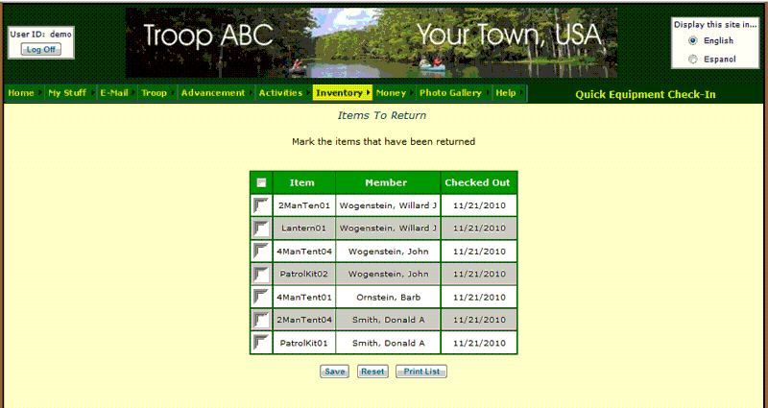This screenshot has height=408, width=768.
Task: Open the Help menu
Action: [x=510, y=92]
